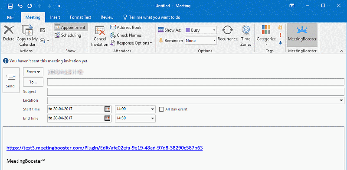Viewport: 347px width, 170px height.
Task: Open the meetingbooster.com plugin edit link
Action: point(105,148)
